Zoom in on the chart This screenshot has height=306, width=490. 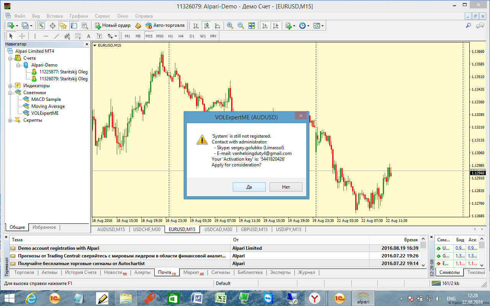(x=230, y=26)
